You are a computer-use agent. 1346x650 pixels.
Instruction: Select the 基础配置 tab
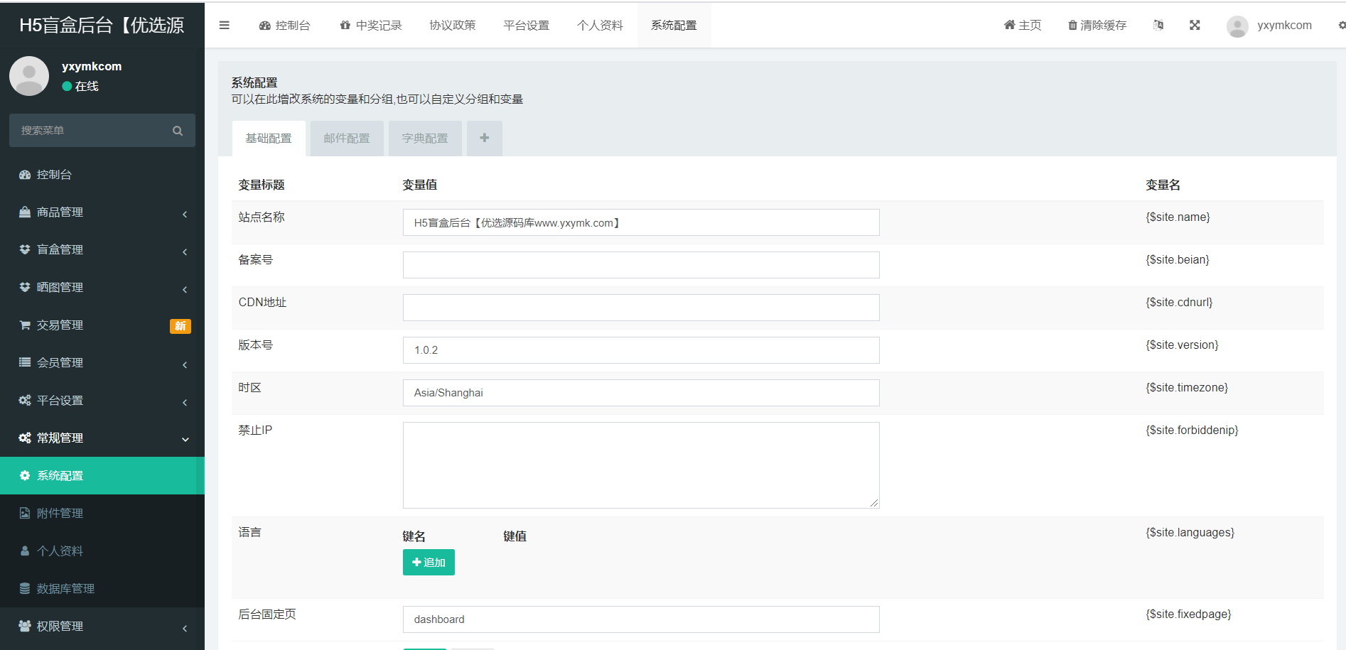[269, 139]
